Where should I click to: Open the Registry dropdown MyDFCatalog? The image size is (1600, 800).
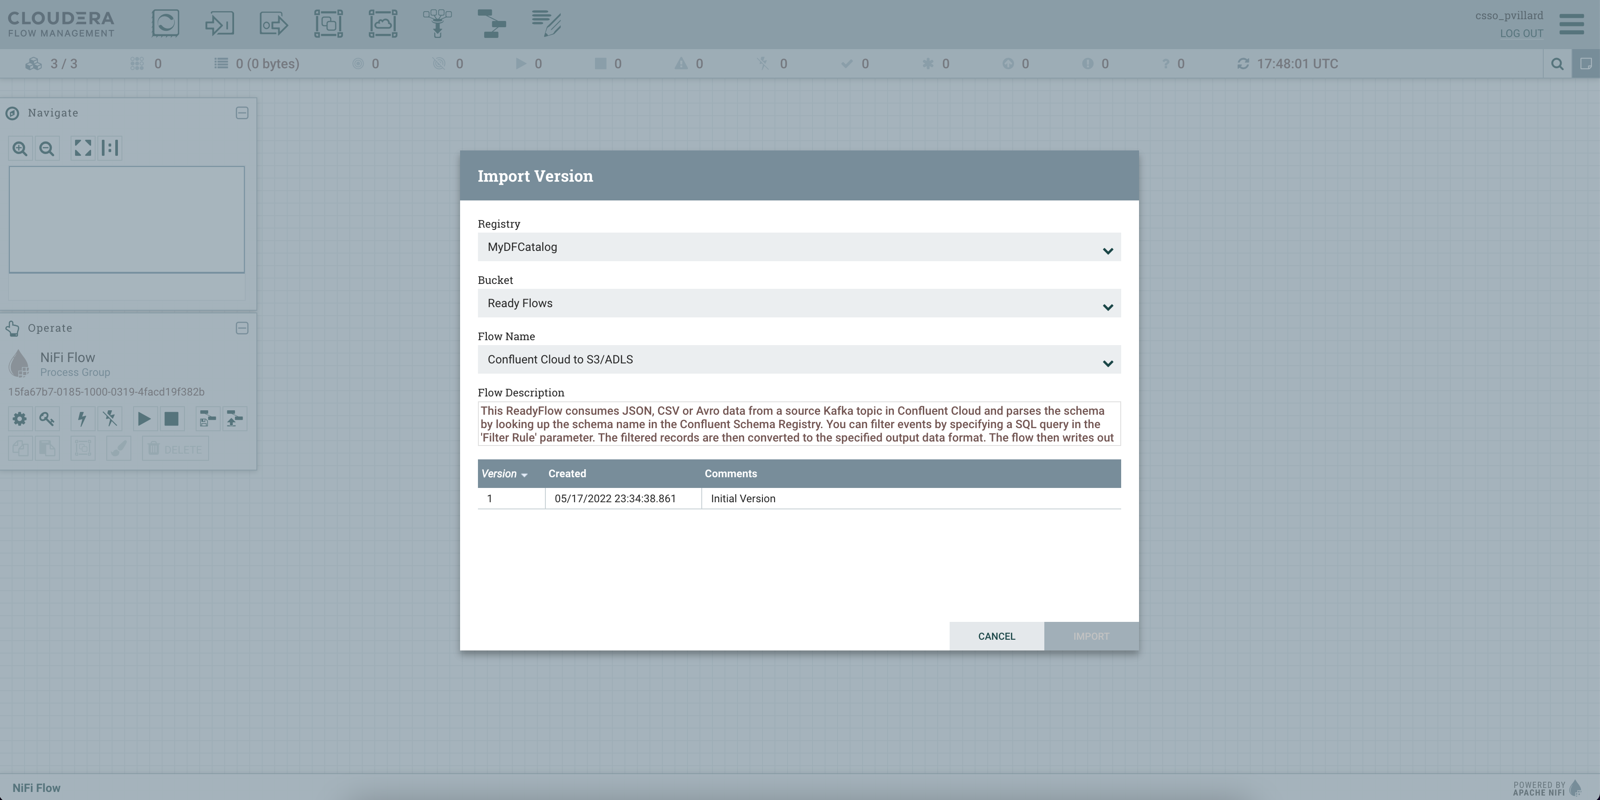coord(799,247)
